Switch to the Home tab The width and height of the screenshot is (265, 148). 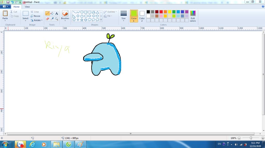click(16, 7)
